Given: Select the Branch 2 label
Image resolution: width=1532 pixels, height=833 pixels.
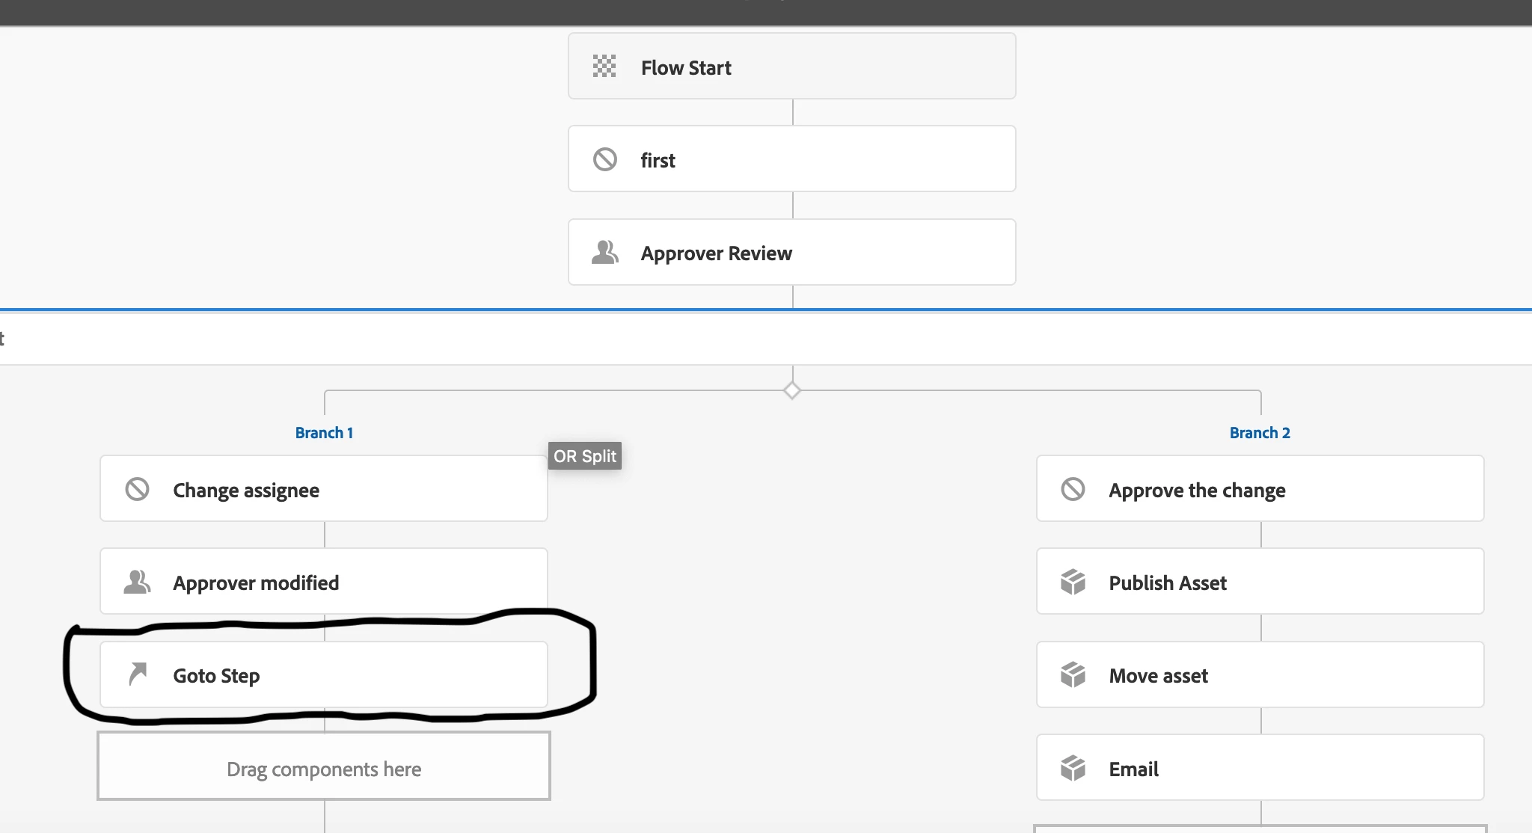Looking at the screenshot, I should [1260, 433].
